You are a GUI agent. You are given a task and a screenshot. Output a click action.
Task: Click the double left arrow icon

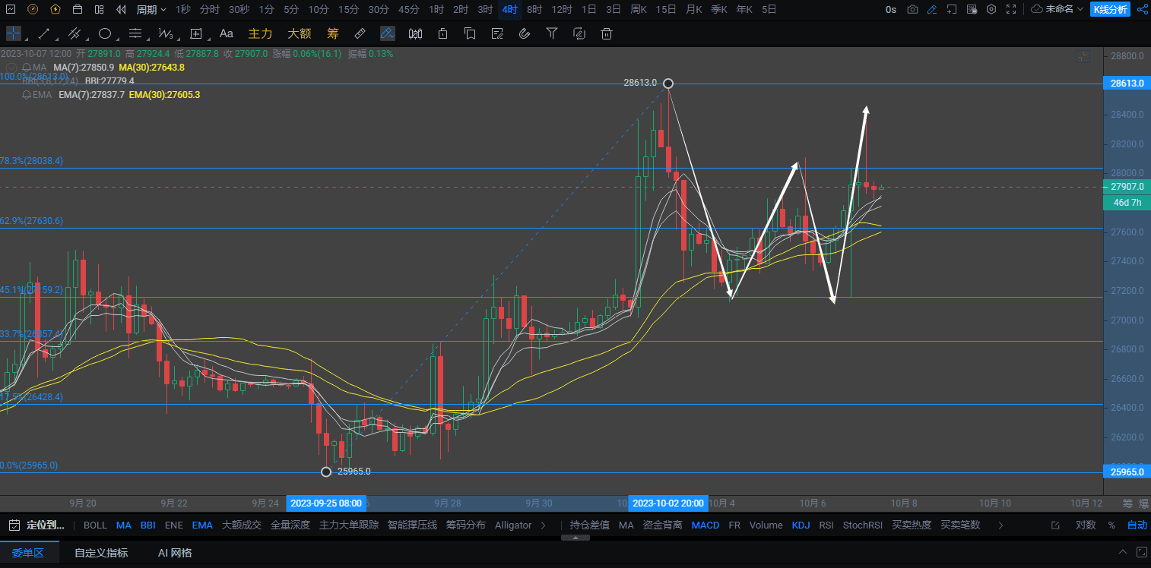click(122, 9)
